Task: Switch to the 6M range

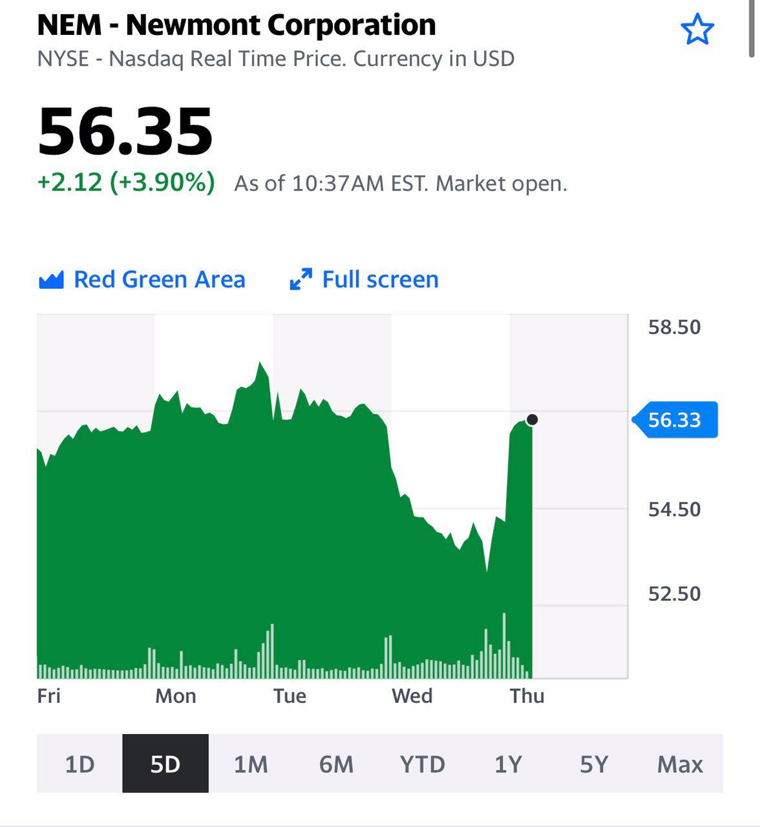Action: [x=336, y=764]
